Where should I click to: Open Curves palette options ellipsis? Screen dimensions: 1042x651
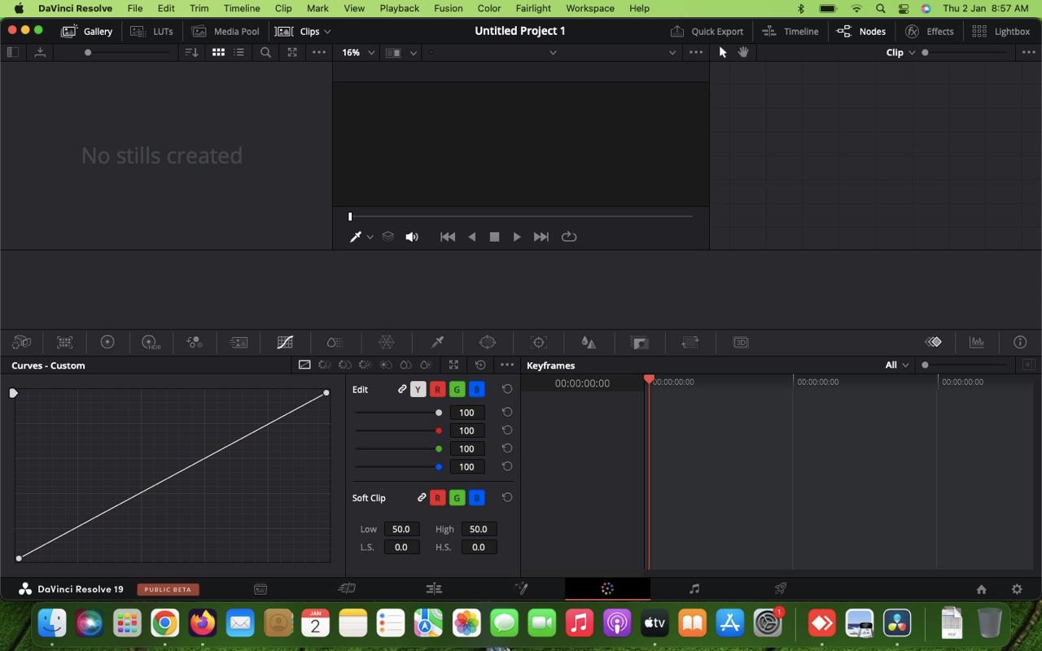pyautogui.click(x=507, y=365)
